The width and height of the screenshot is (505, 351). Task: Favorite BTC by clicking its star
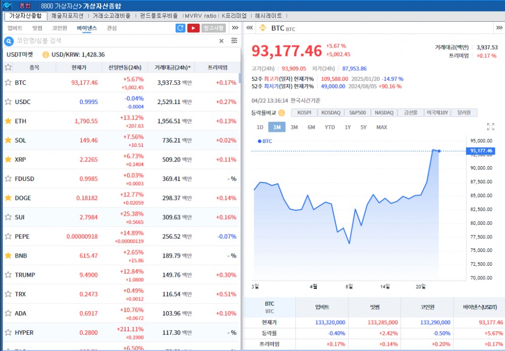(8, 82)
